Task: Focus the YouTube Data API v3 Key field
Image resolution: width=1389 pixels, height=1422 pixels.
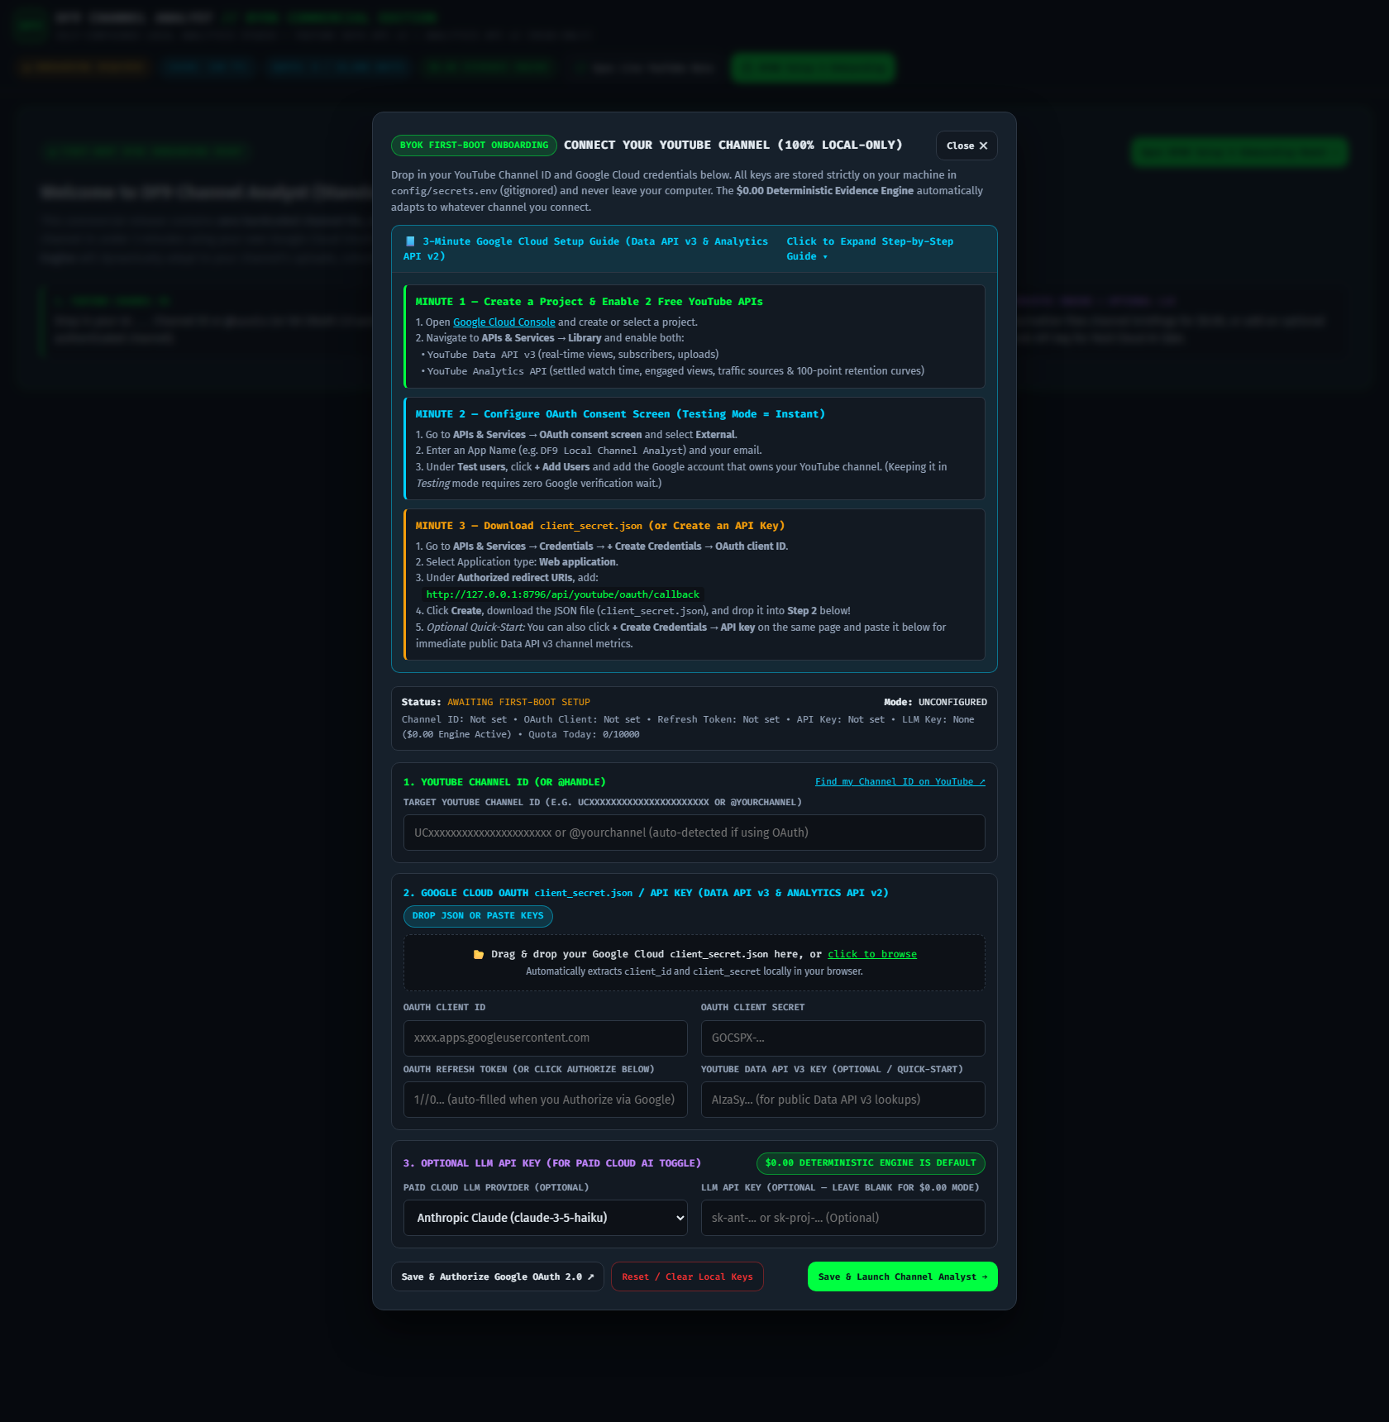Action: point(842,1100)
